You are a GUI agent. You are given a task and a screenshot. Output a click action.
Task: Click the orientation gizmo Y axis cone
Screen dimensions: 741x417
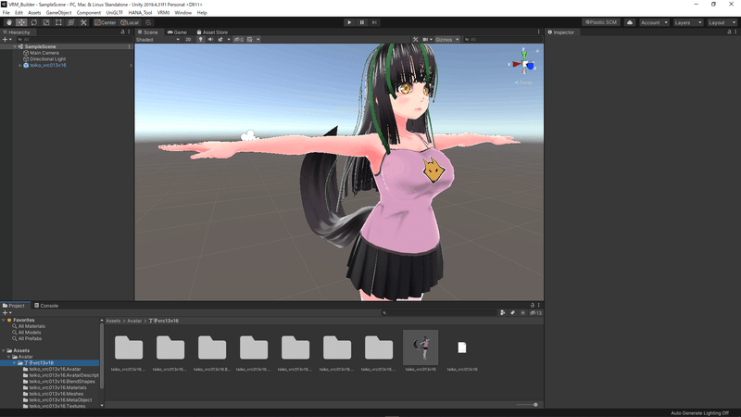point(523,54)
